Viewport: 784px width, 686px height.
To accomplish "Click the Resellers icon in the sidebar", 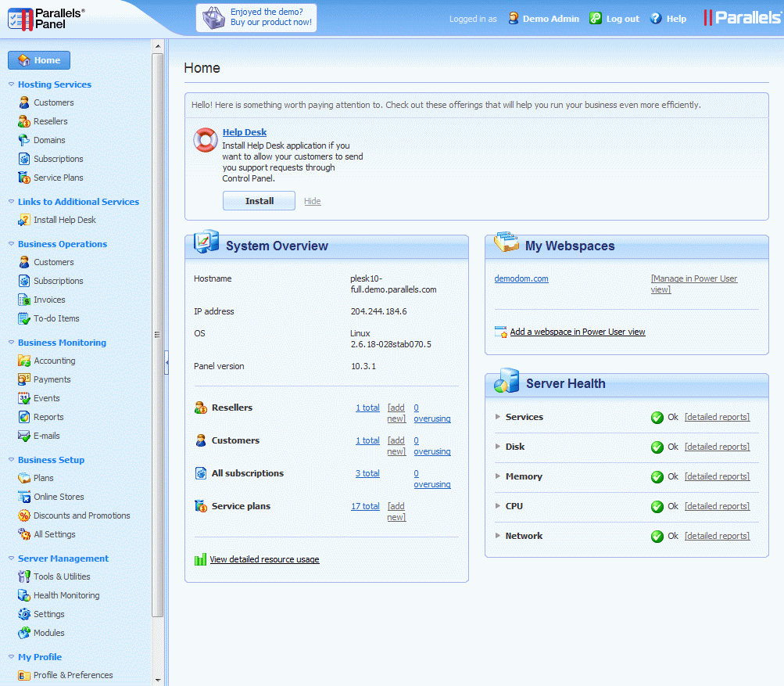I will pos(24,121).
